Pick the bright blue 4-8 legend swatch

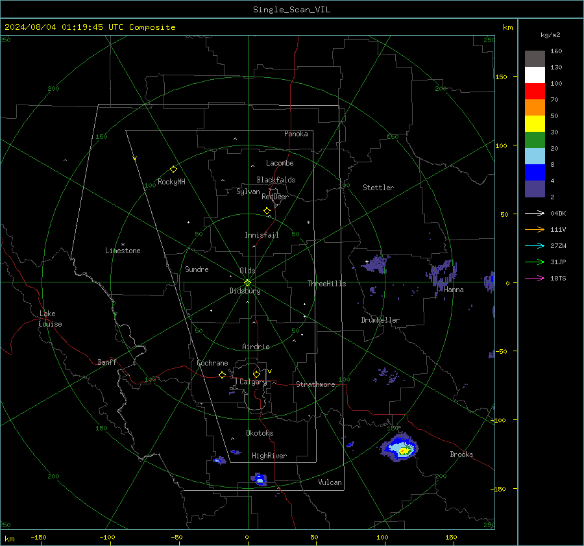pos(535,173)
